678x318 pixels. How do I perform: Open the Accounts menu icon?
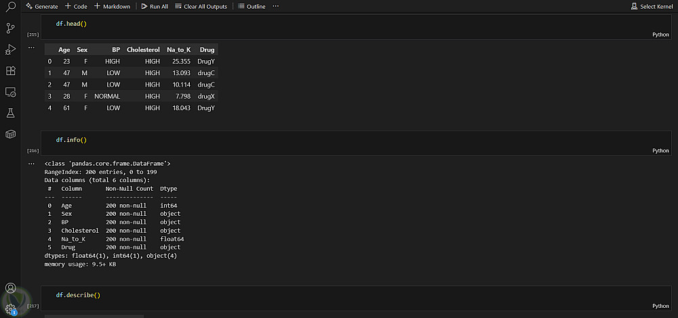tap(10, 288)
